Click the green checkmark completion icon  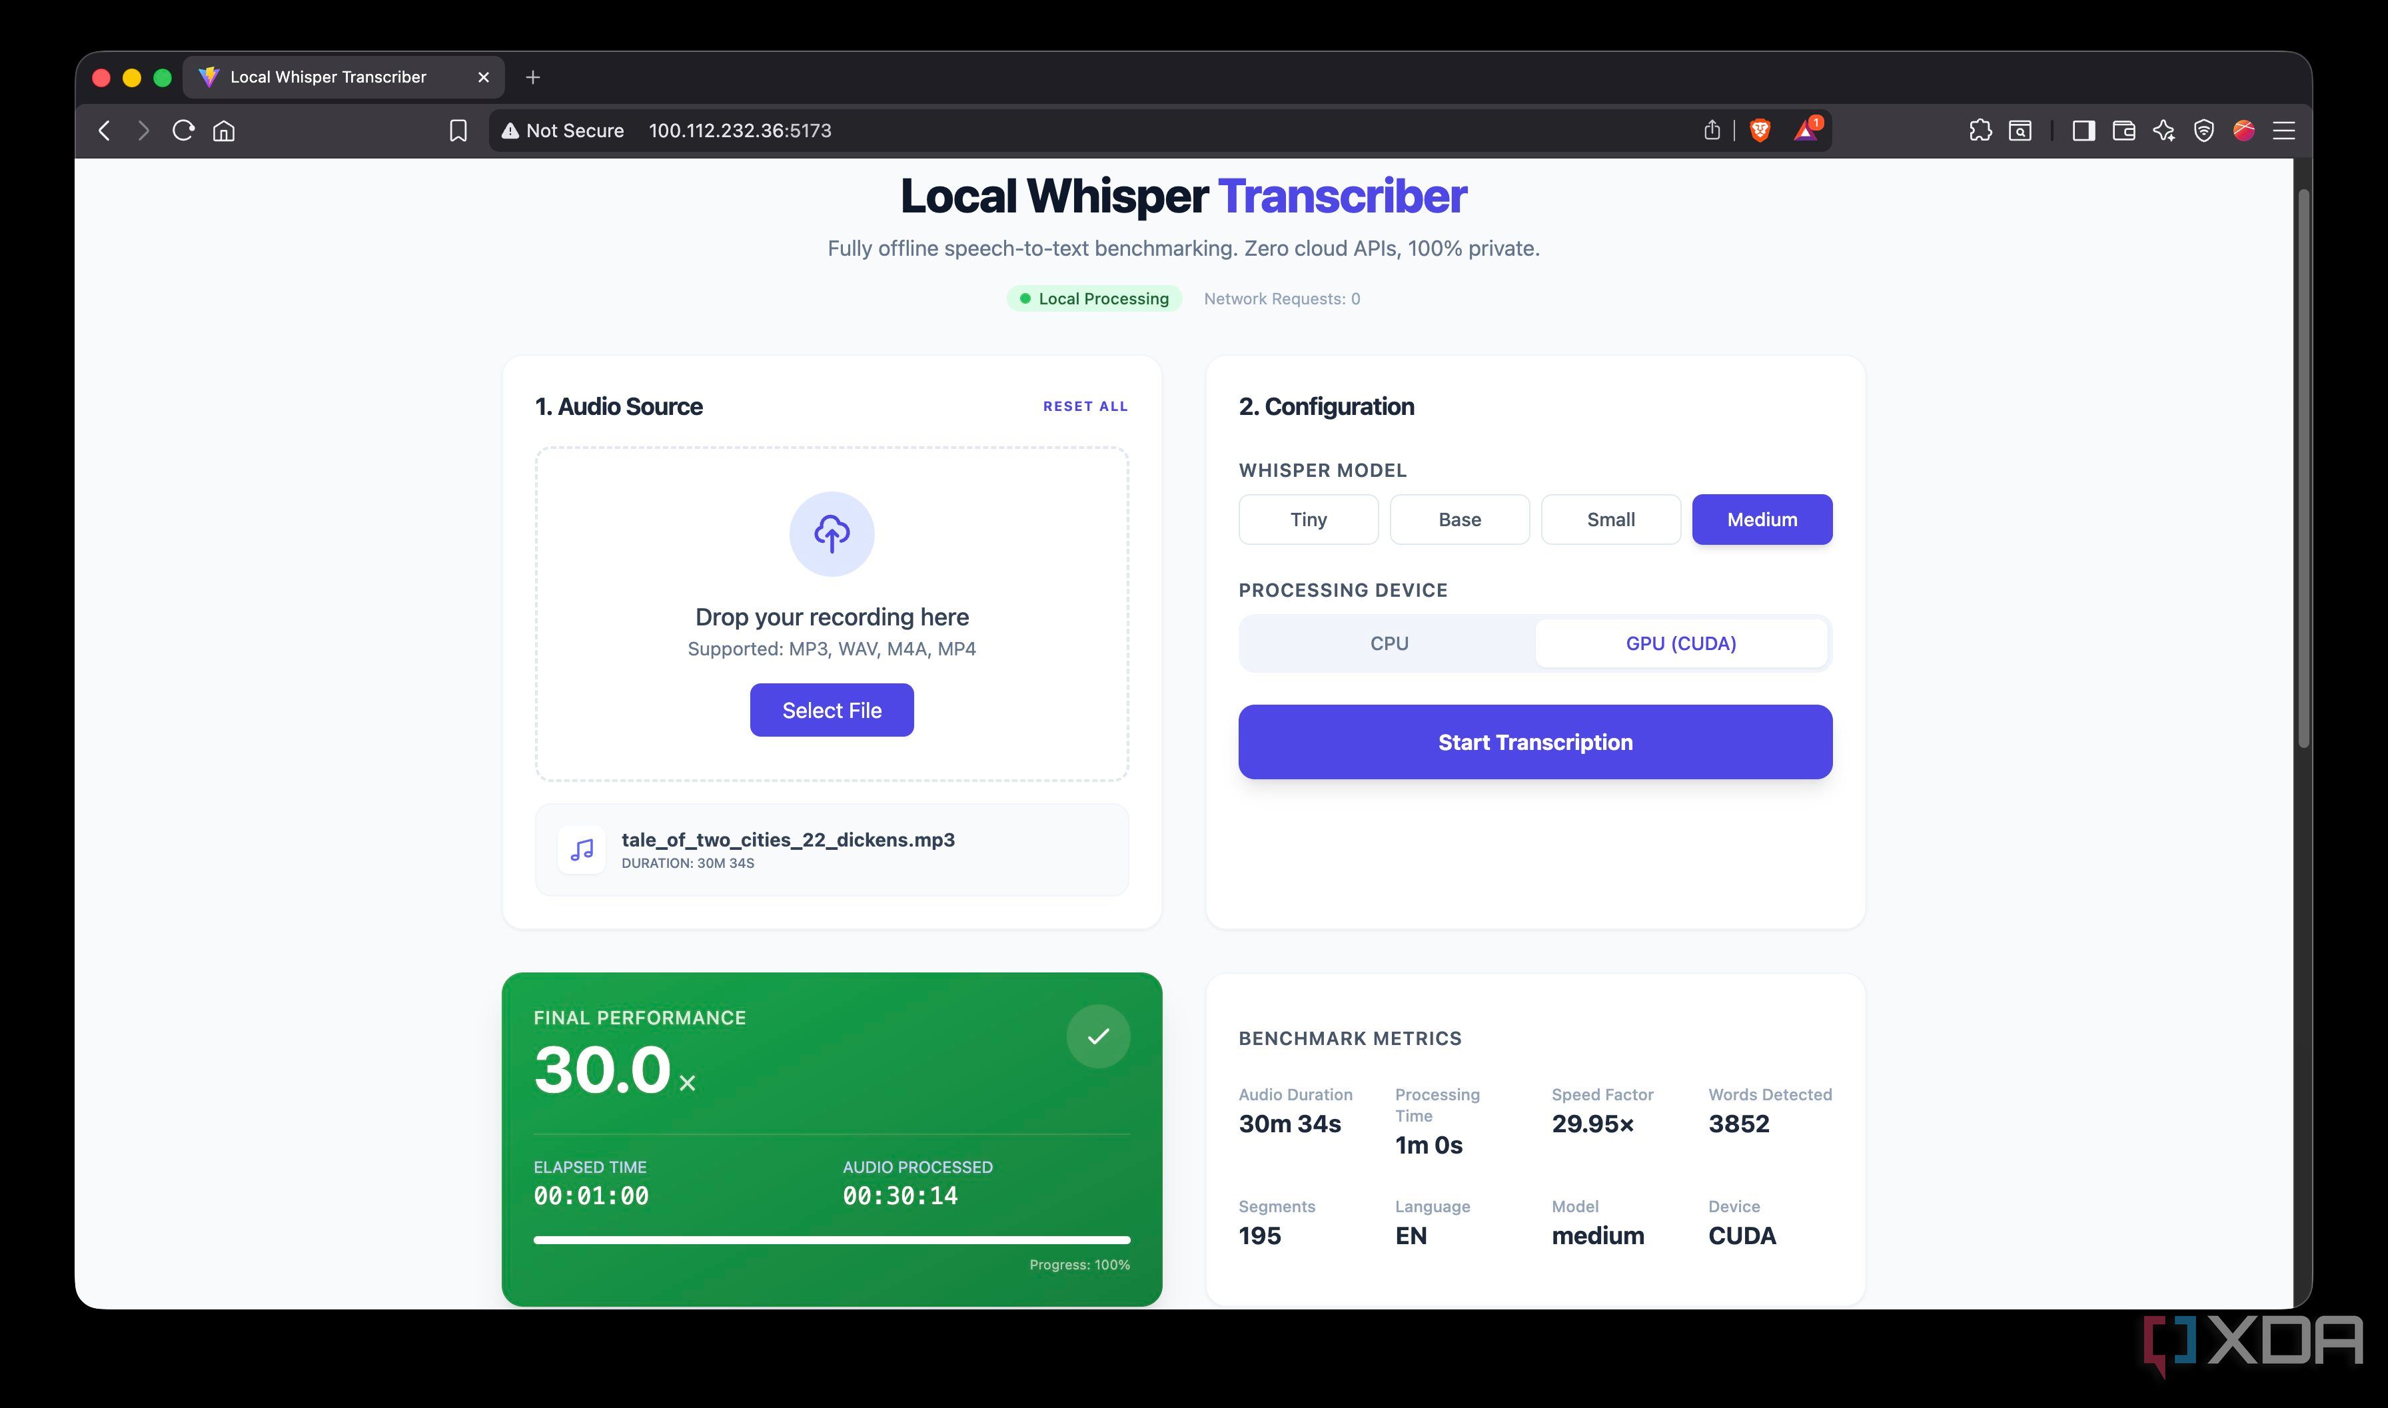pos(1098,1036)
